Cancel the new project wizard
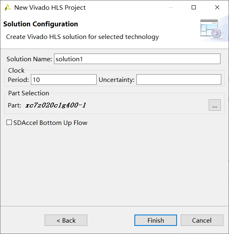 pos(202,220)
